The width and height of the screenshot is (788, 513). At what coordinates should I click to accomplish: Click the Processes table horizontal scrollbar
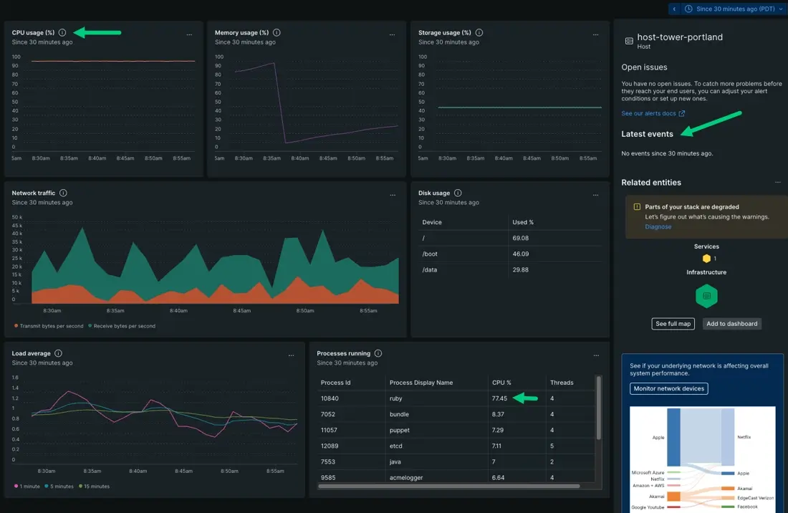(448, 486)
